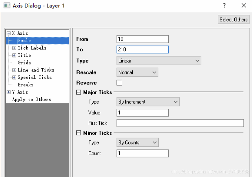Click the Select Others button
Screen dimensions: 252x177
click(x=233, y=20)
